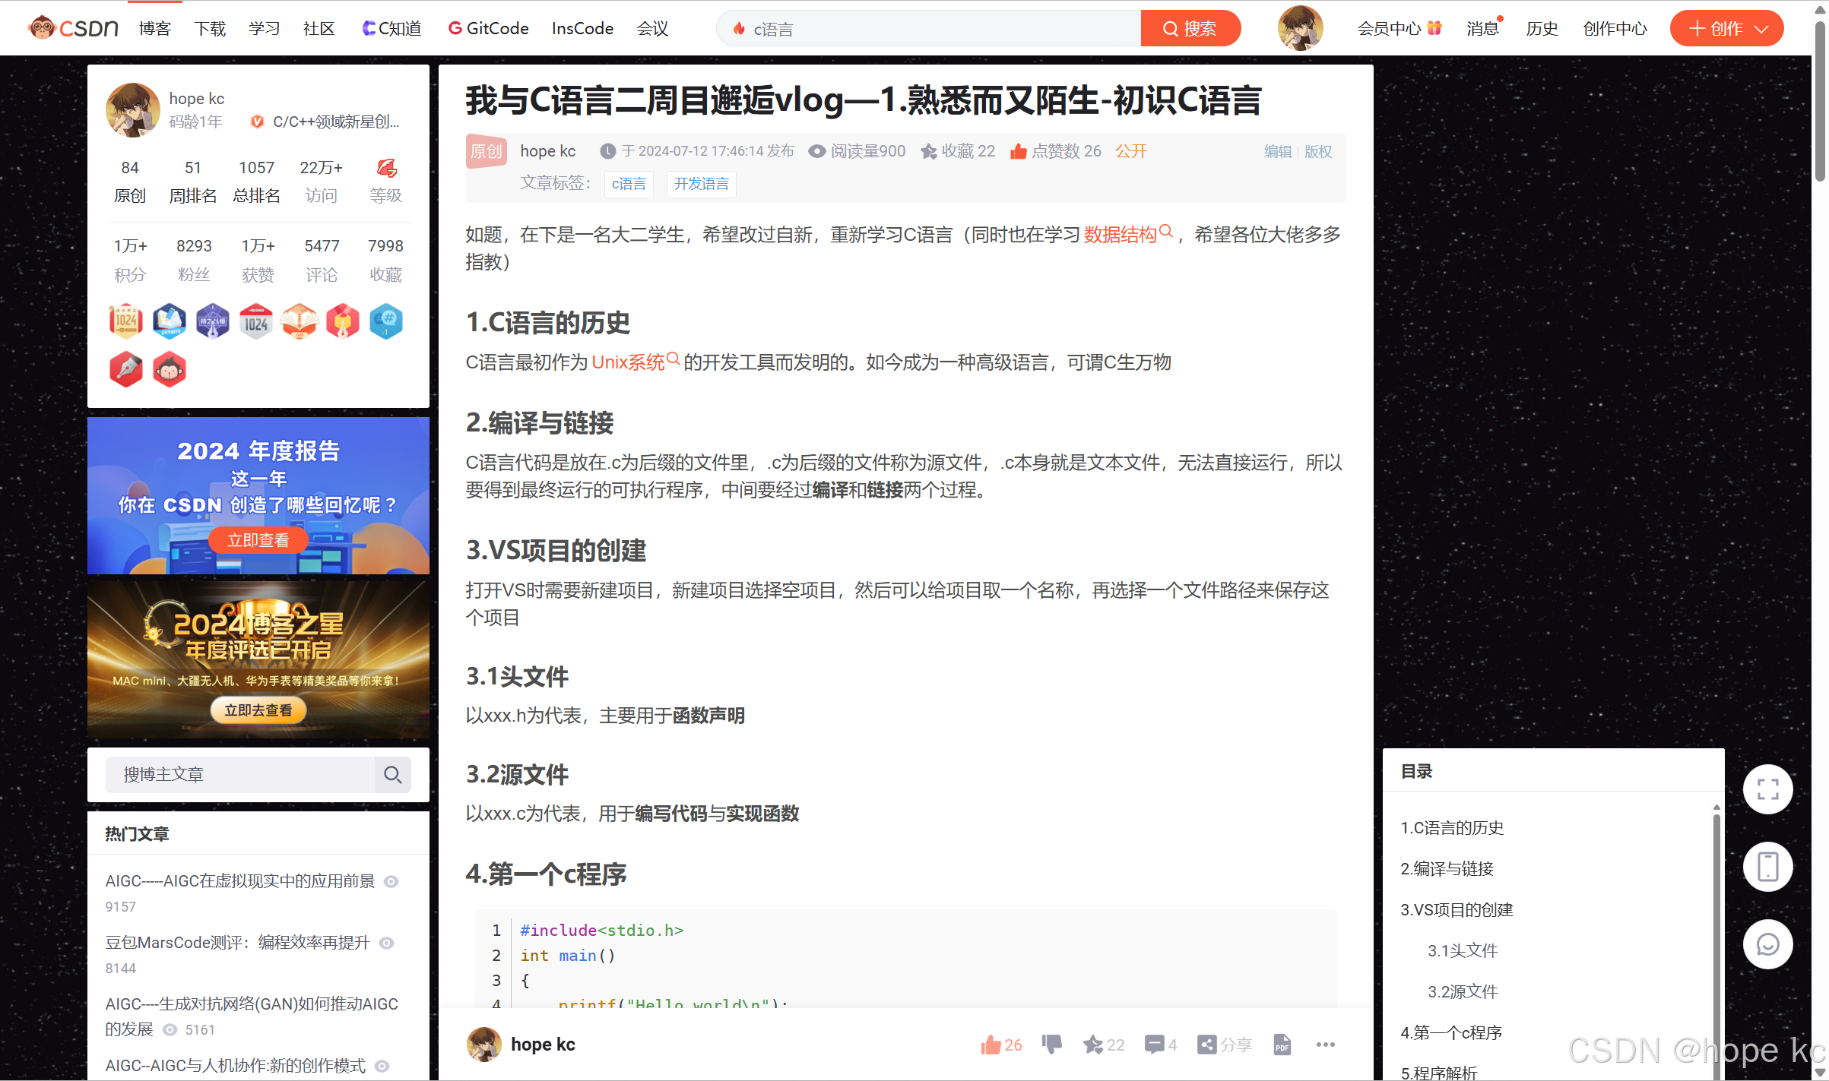Open the 下载 navigation menu item
Image resolution: width=1829 pixels, height=1081 pixels.
click(x=210, y=29)
